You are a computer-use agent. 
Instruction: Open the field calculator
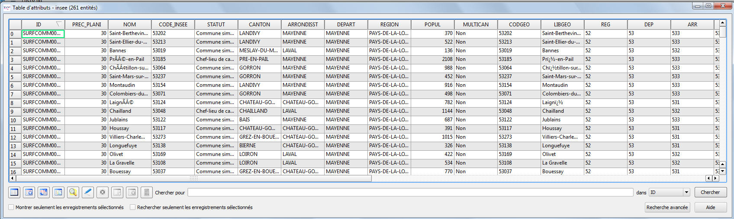tap(147, 192)
